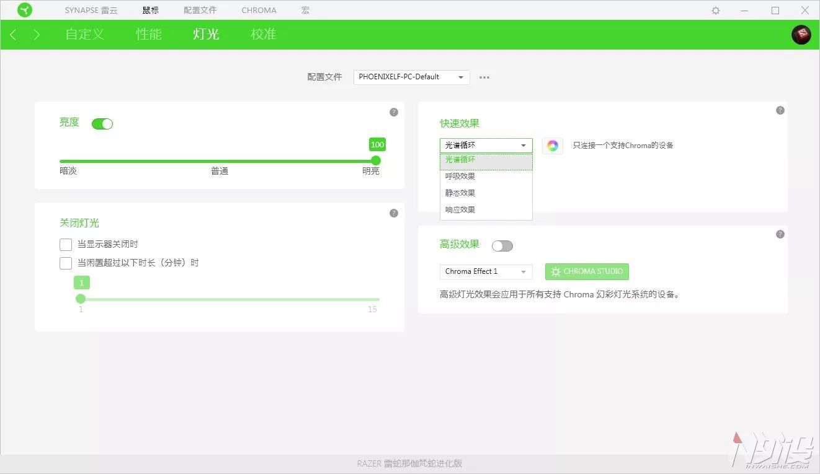Disable the 亮度 brightness toggle

[x=102, y=124]
